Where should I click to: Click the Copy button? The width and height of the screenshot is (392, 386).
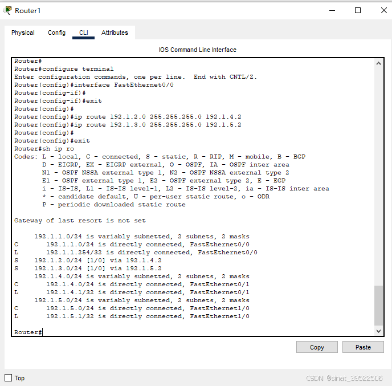[317, 347]
